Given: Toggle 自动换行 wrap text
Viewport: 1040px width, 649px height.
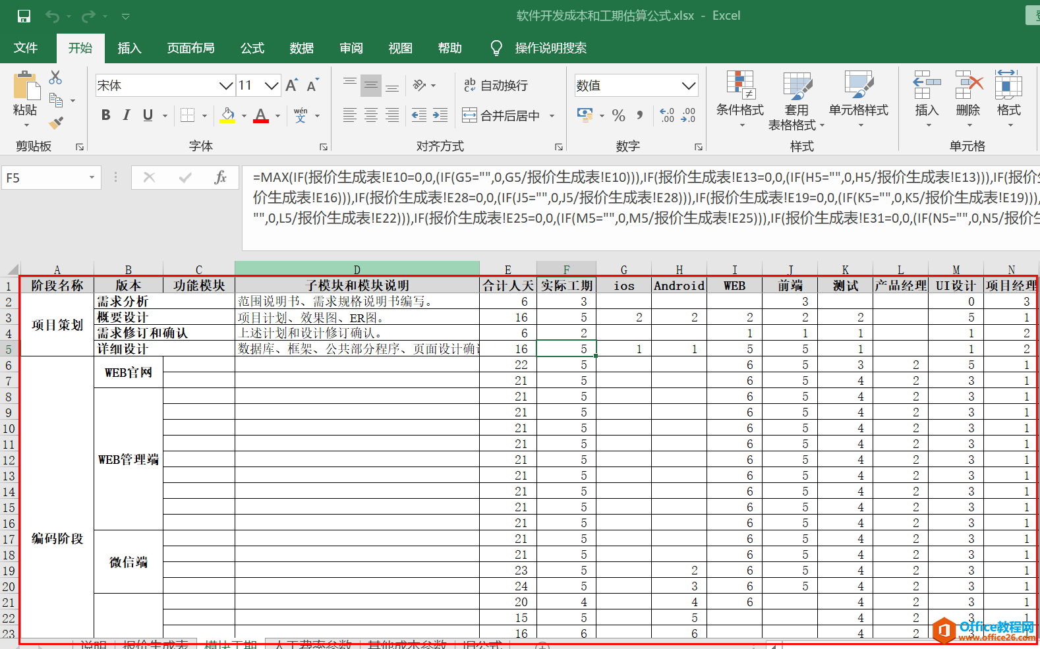Looking at the screenshot, I should coord(496,85).
